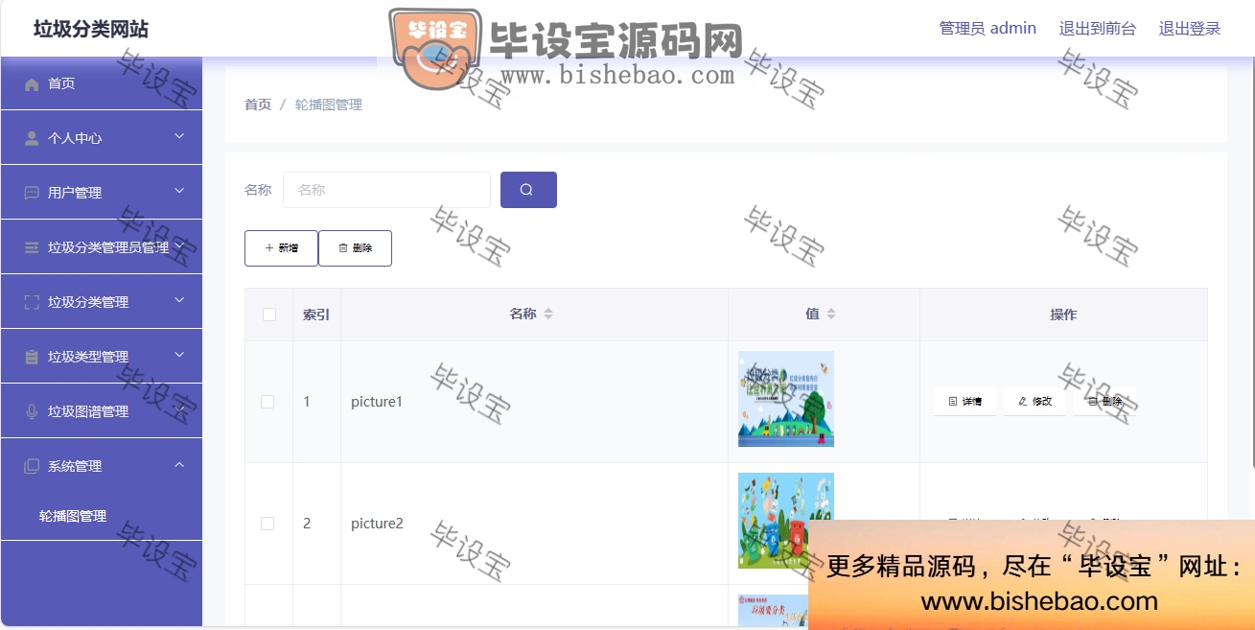Open the picture2 thumbnail image
Image resolution: width=1255 pixels, height=630 pixels.
(786, 521)
